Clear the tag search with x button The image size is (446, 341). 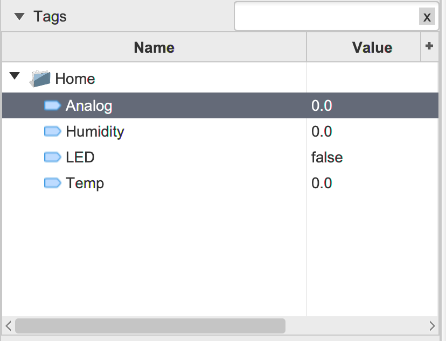point(427,17)
